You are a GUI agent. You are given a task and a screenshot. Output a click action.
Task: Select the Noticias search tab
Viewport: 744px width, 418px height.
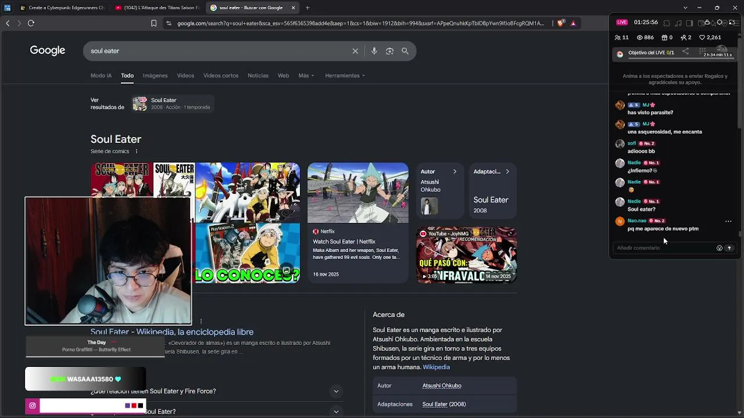(x=258, y=75)
